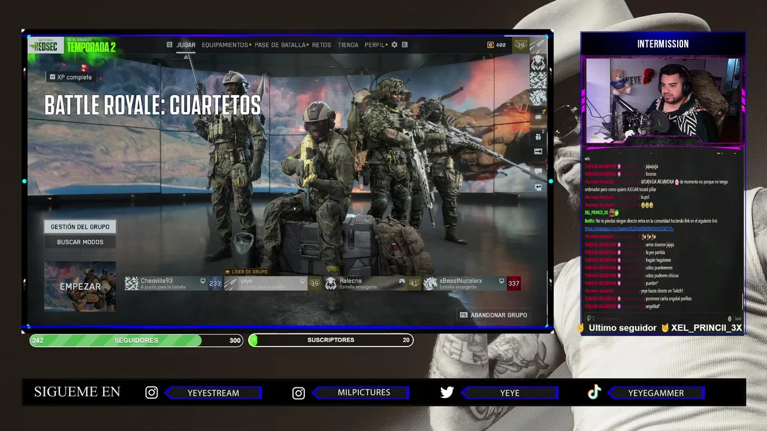This screenshot has height=431, width=767.
Task: Click the E key prompt beside the gear
Action: (405, 45)
